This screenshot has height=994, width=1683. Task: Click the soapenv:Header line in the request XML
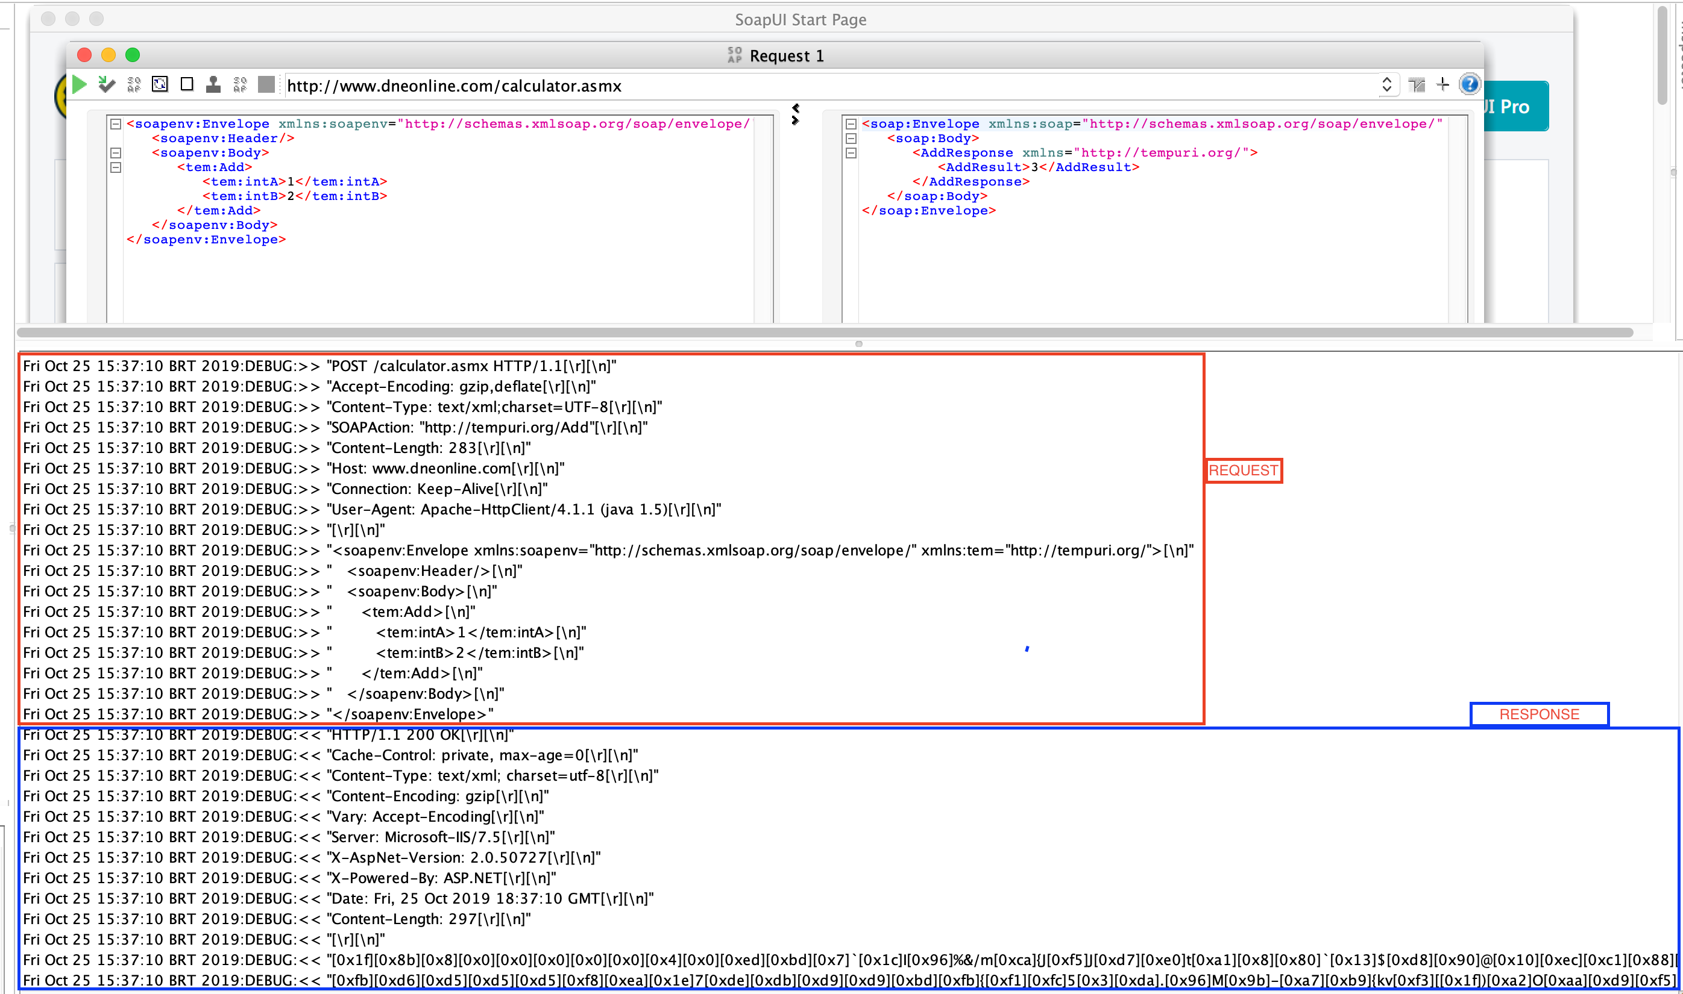tap(223, 139)
